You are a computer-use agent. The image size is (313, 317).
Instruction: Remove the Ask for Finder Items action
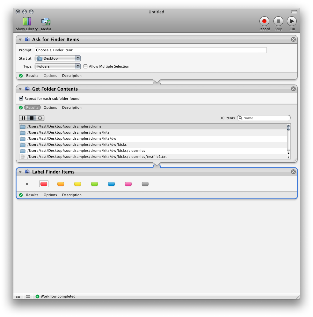click(294, 40)
